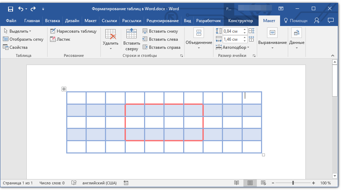
Task: Open Размер ячейки dialog launcher
Action: 254,56
